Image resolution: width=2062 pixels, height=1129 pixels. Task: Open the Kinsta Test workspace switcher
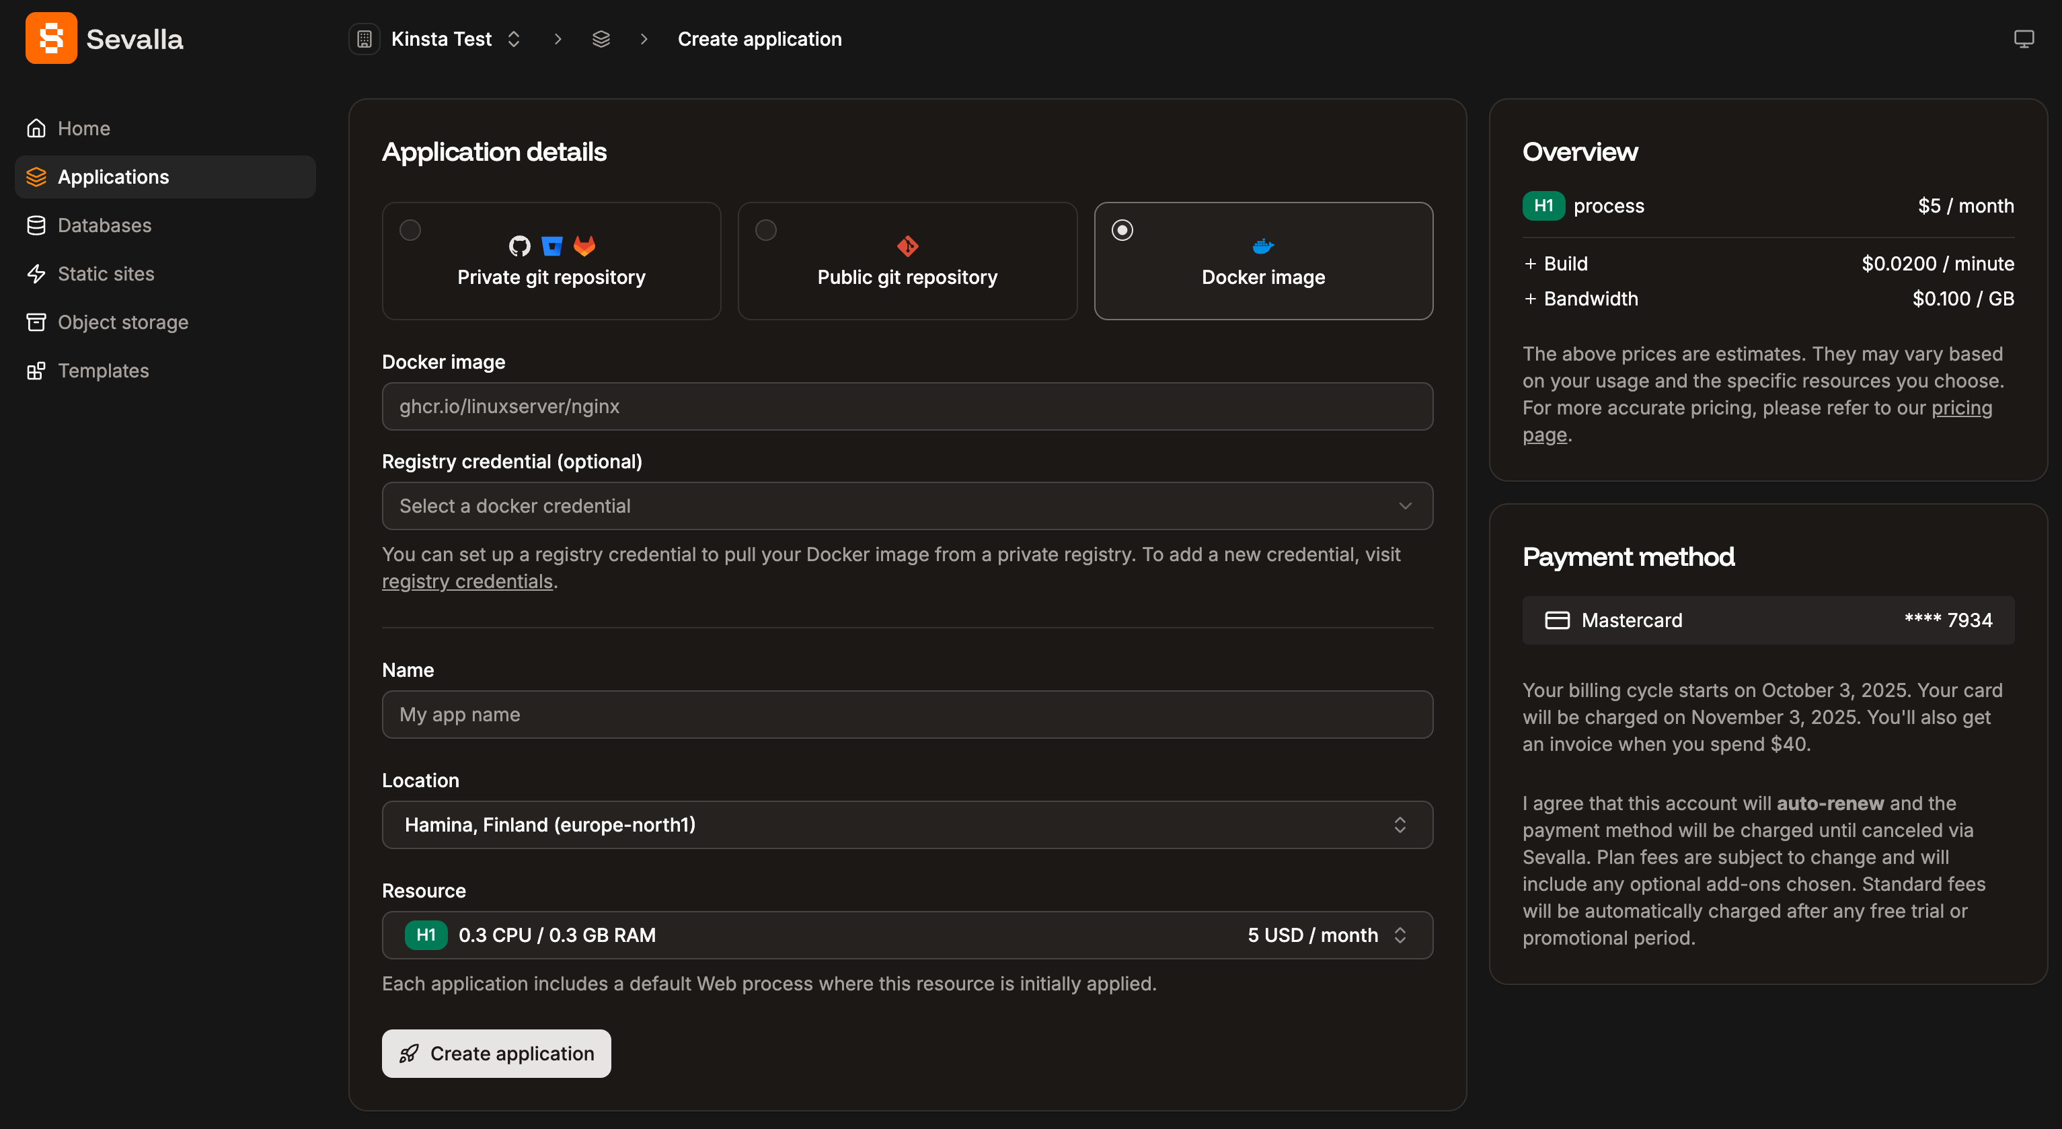point(514,38)
